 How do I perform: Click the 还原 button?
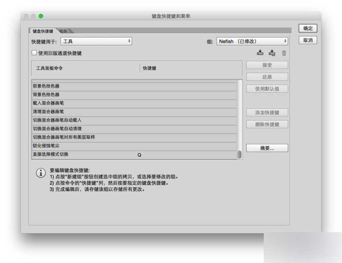point(267,77)
